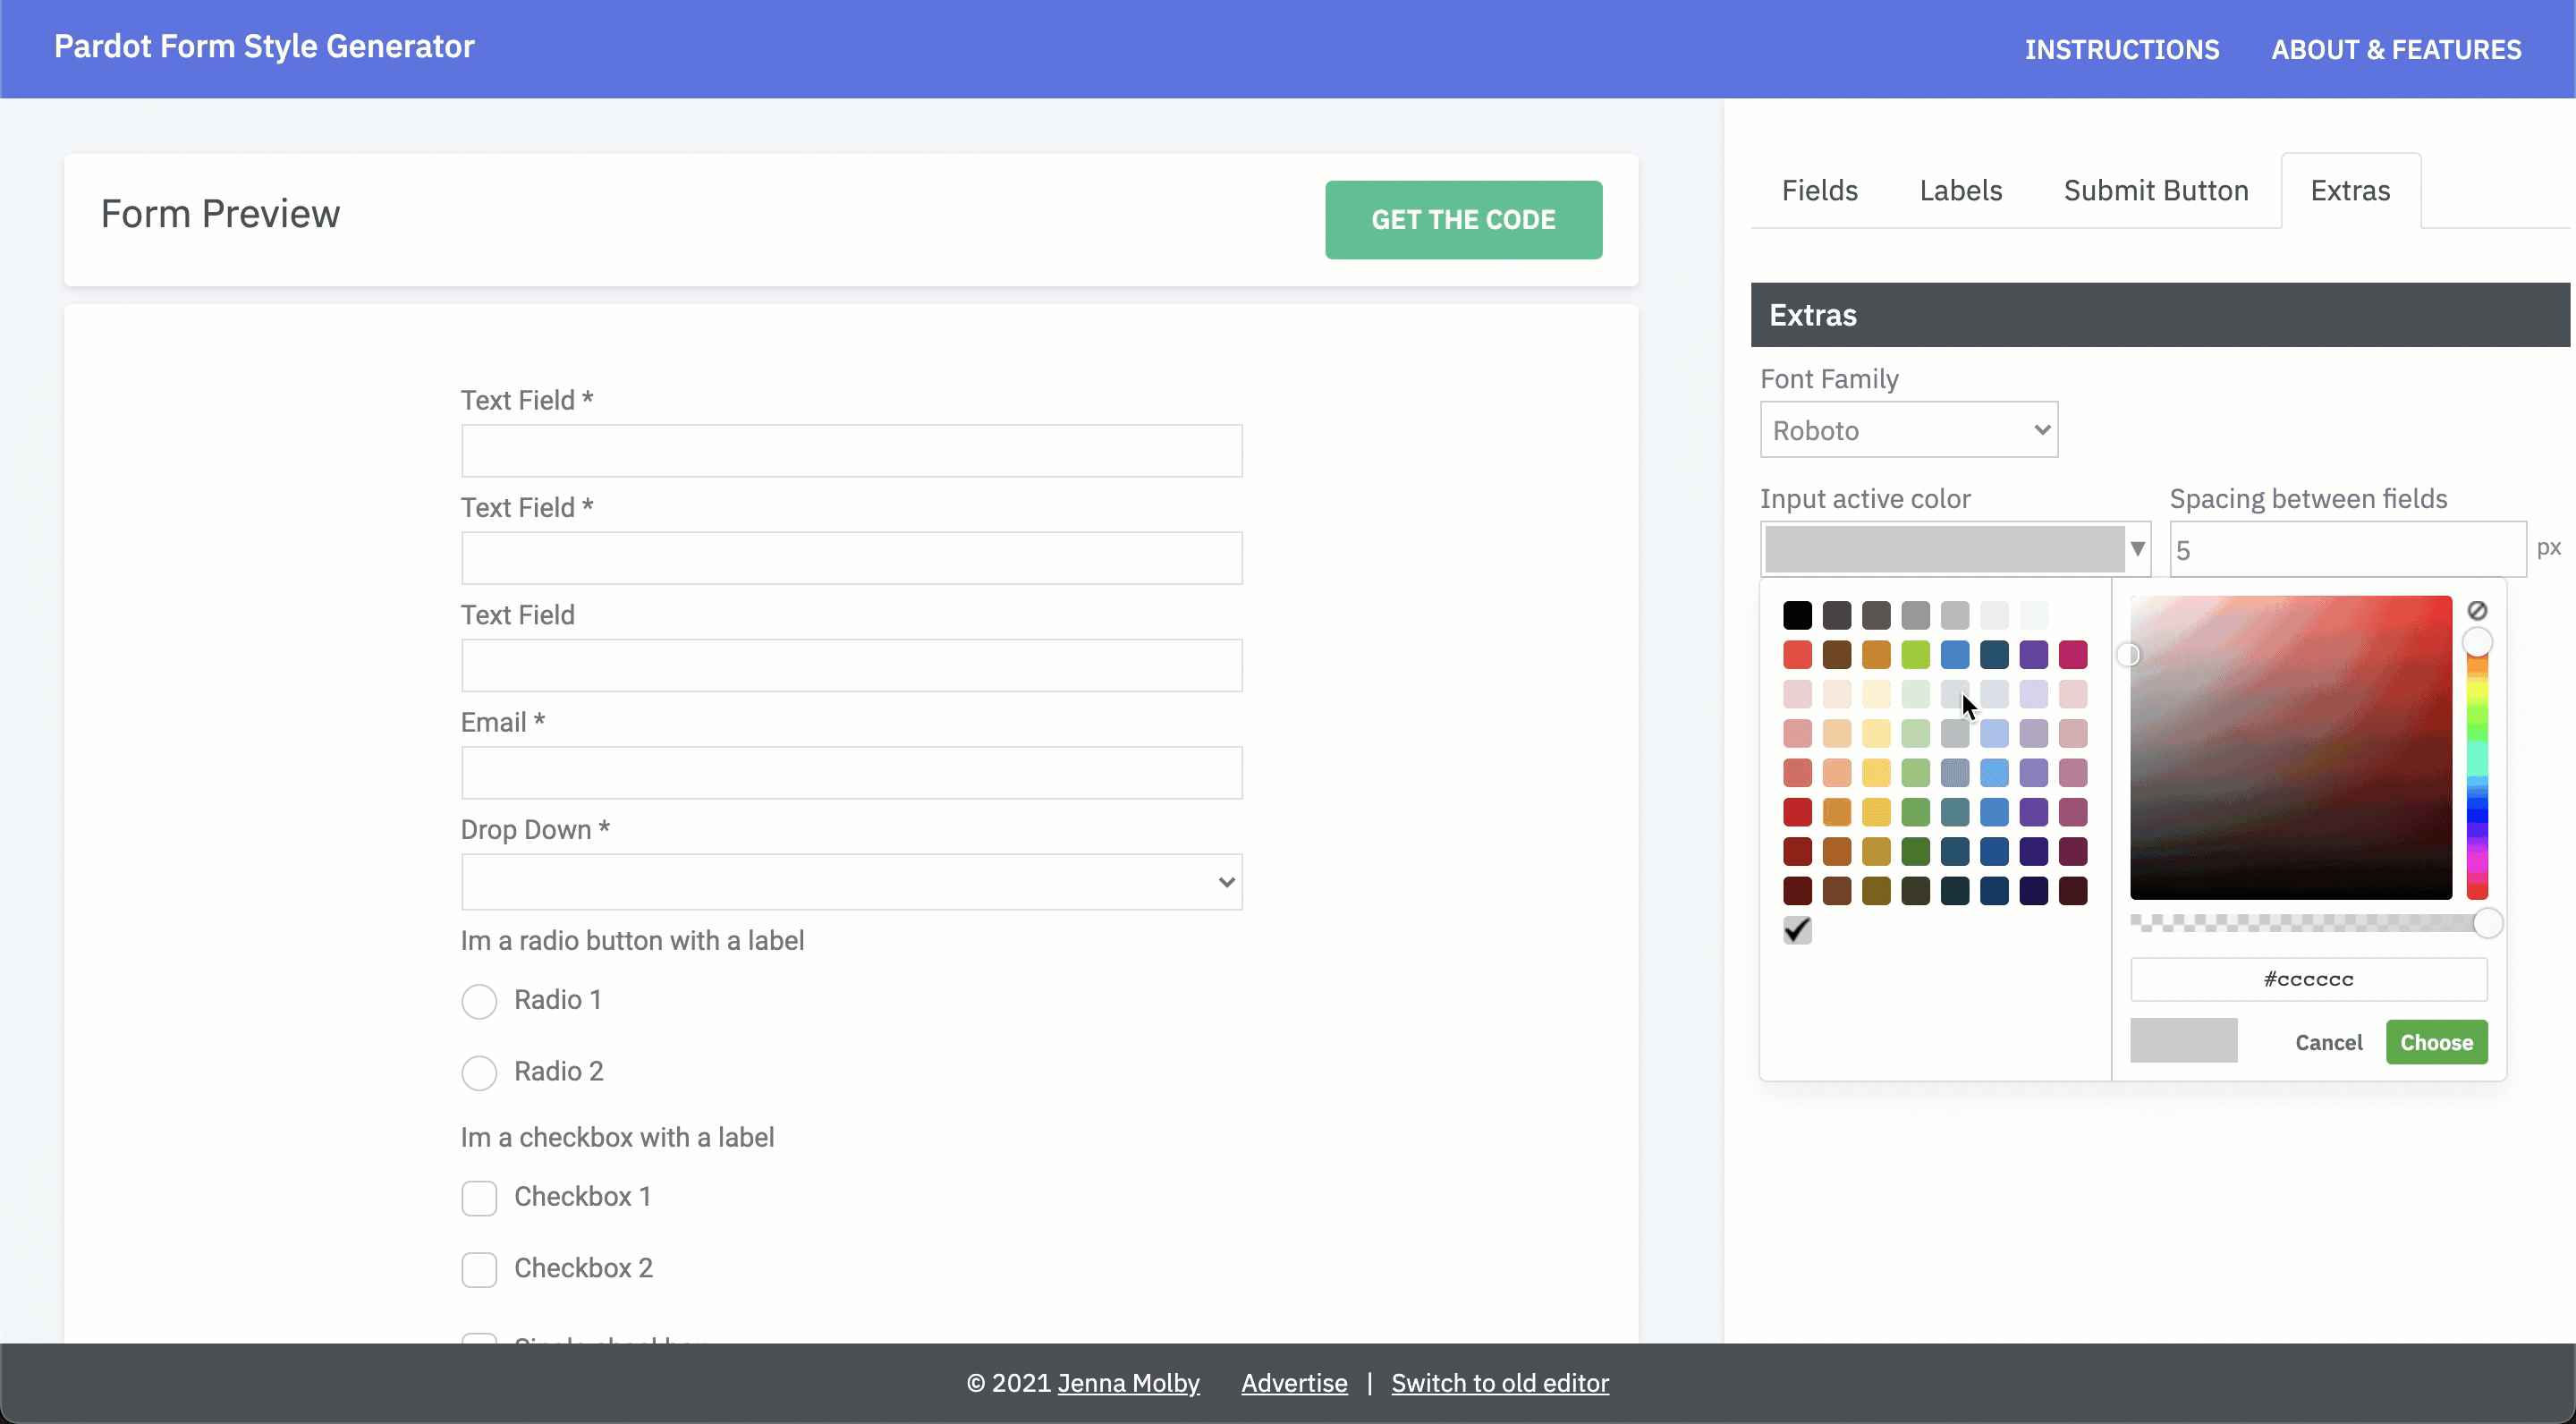This screenshot has width=2576, height=1424.
Task: Click Switch to old editor
Action: pos(1500,1383)
